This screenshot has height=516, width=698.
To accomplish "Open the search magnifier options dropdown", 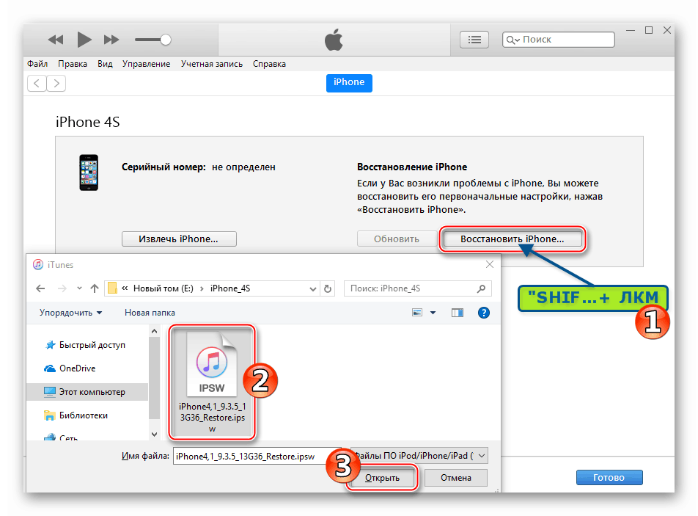I will pyautogui.click(x=513, y=40).
